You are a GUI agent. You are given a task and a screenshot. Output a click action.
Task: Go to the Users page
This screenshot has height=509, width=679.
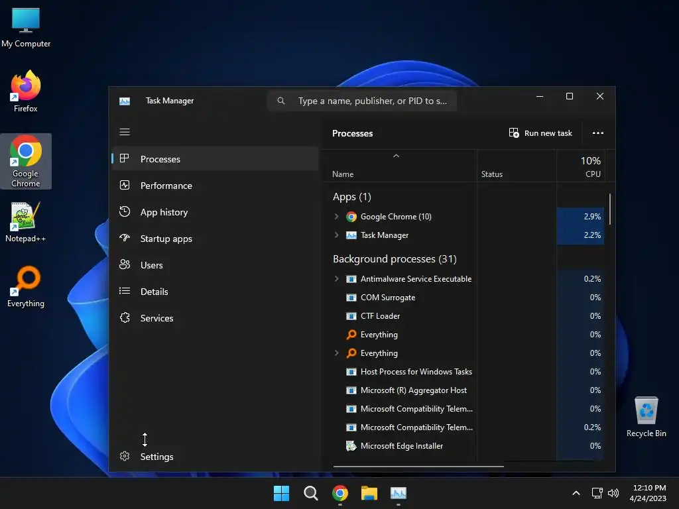[x=216, y=265]
